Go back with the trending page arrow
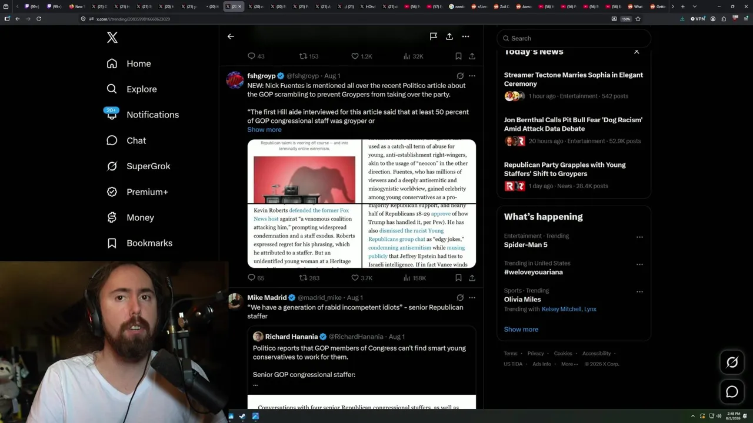753x423 pixels. click(x=231, y=36)
